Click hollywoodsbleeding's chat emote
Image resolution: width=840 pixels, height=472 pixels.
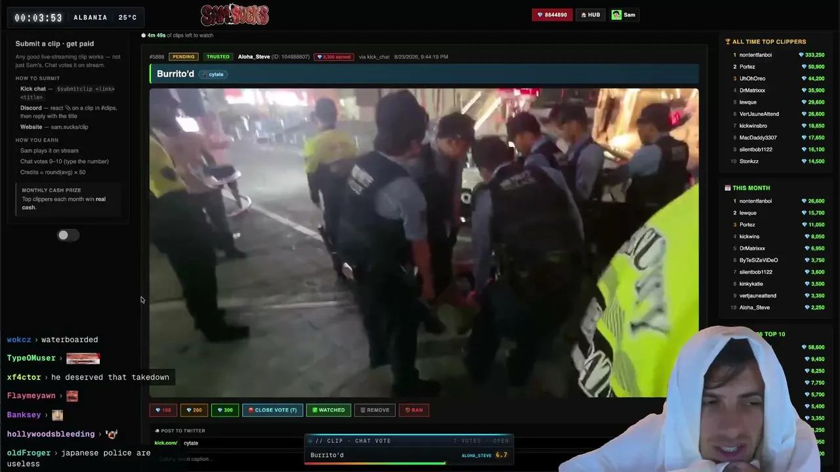coord(112,434)
